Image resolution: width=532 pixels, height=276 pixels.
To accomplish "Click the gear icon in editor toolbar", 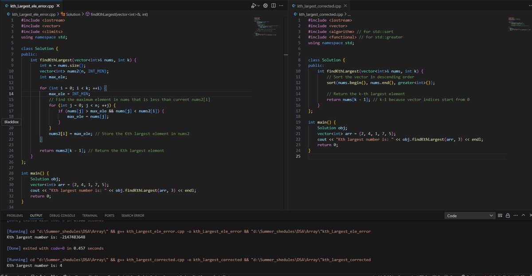I will coord(266,6).
